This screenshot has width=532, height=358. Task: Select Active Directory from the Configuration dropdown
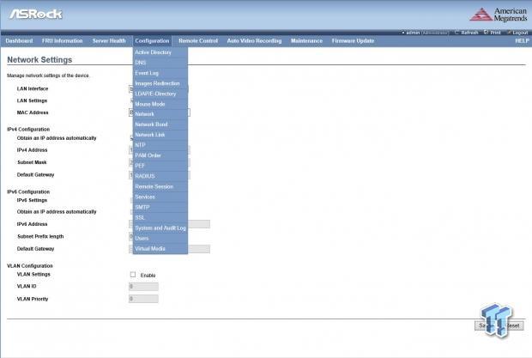tap(160, 52)
